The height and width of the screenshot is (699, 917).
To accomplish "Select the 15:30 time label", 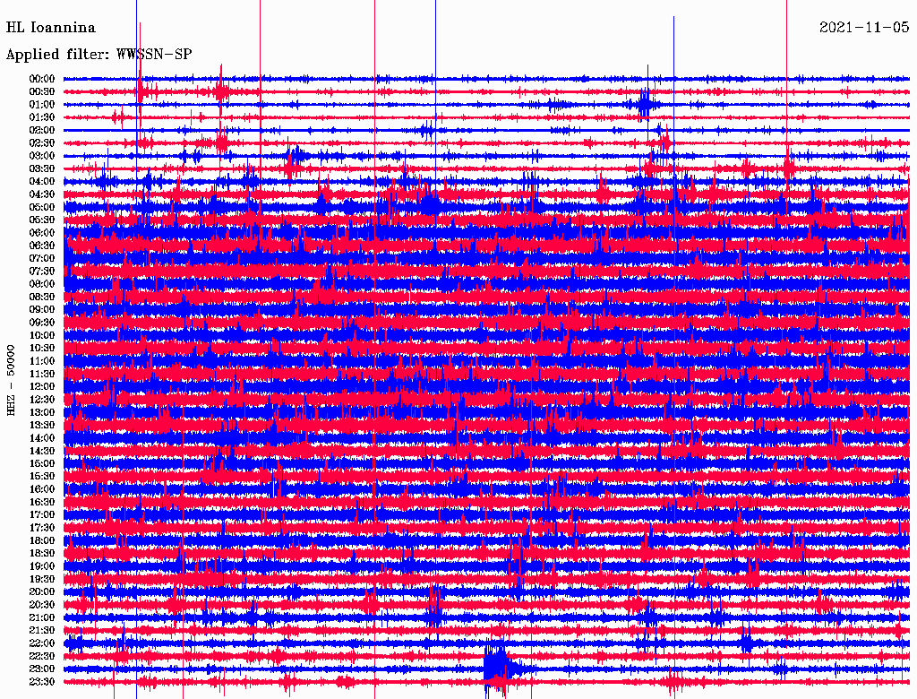I will (x=42, y=477).
